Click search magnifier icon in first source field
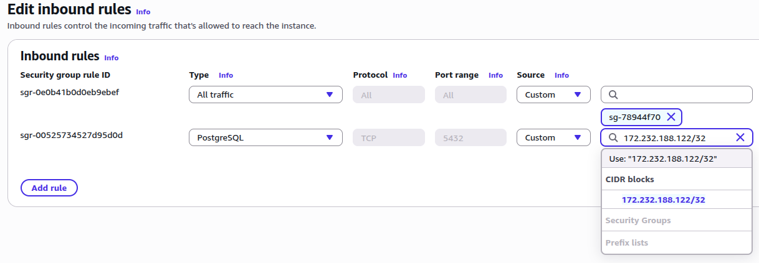This screenshot has width=759, height=263. [x=613, y=95]
